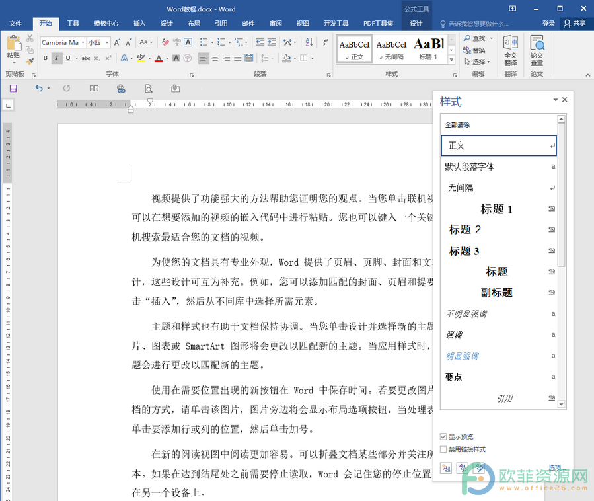The height and width of the screenshot is (501, 594).
Task: Switch to the 视图 ribbon tab
Action: [303, 24]
